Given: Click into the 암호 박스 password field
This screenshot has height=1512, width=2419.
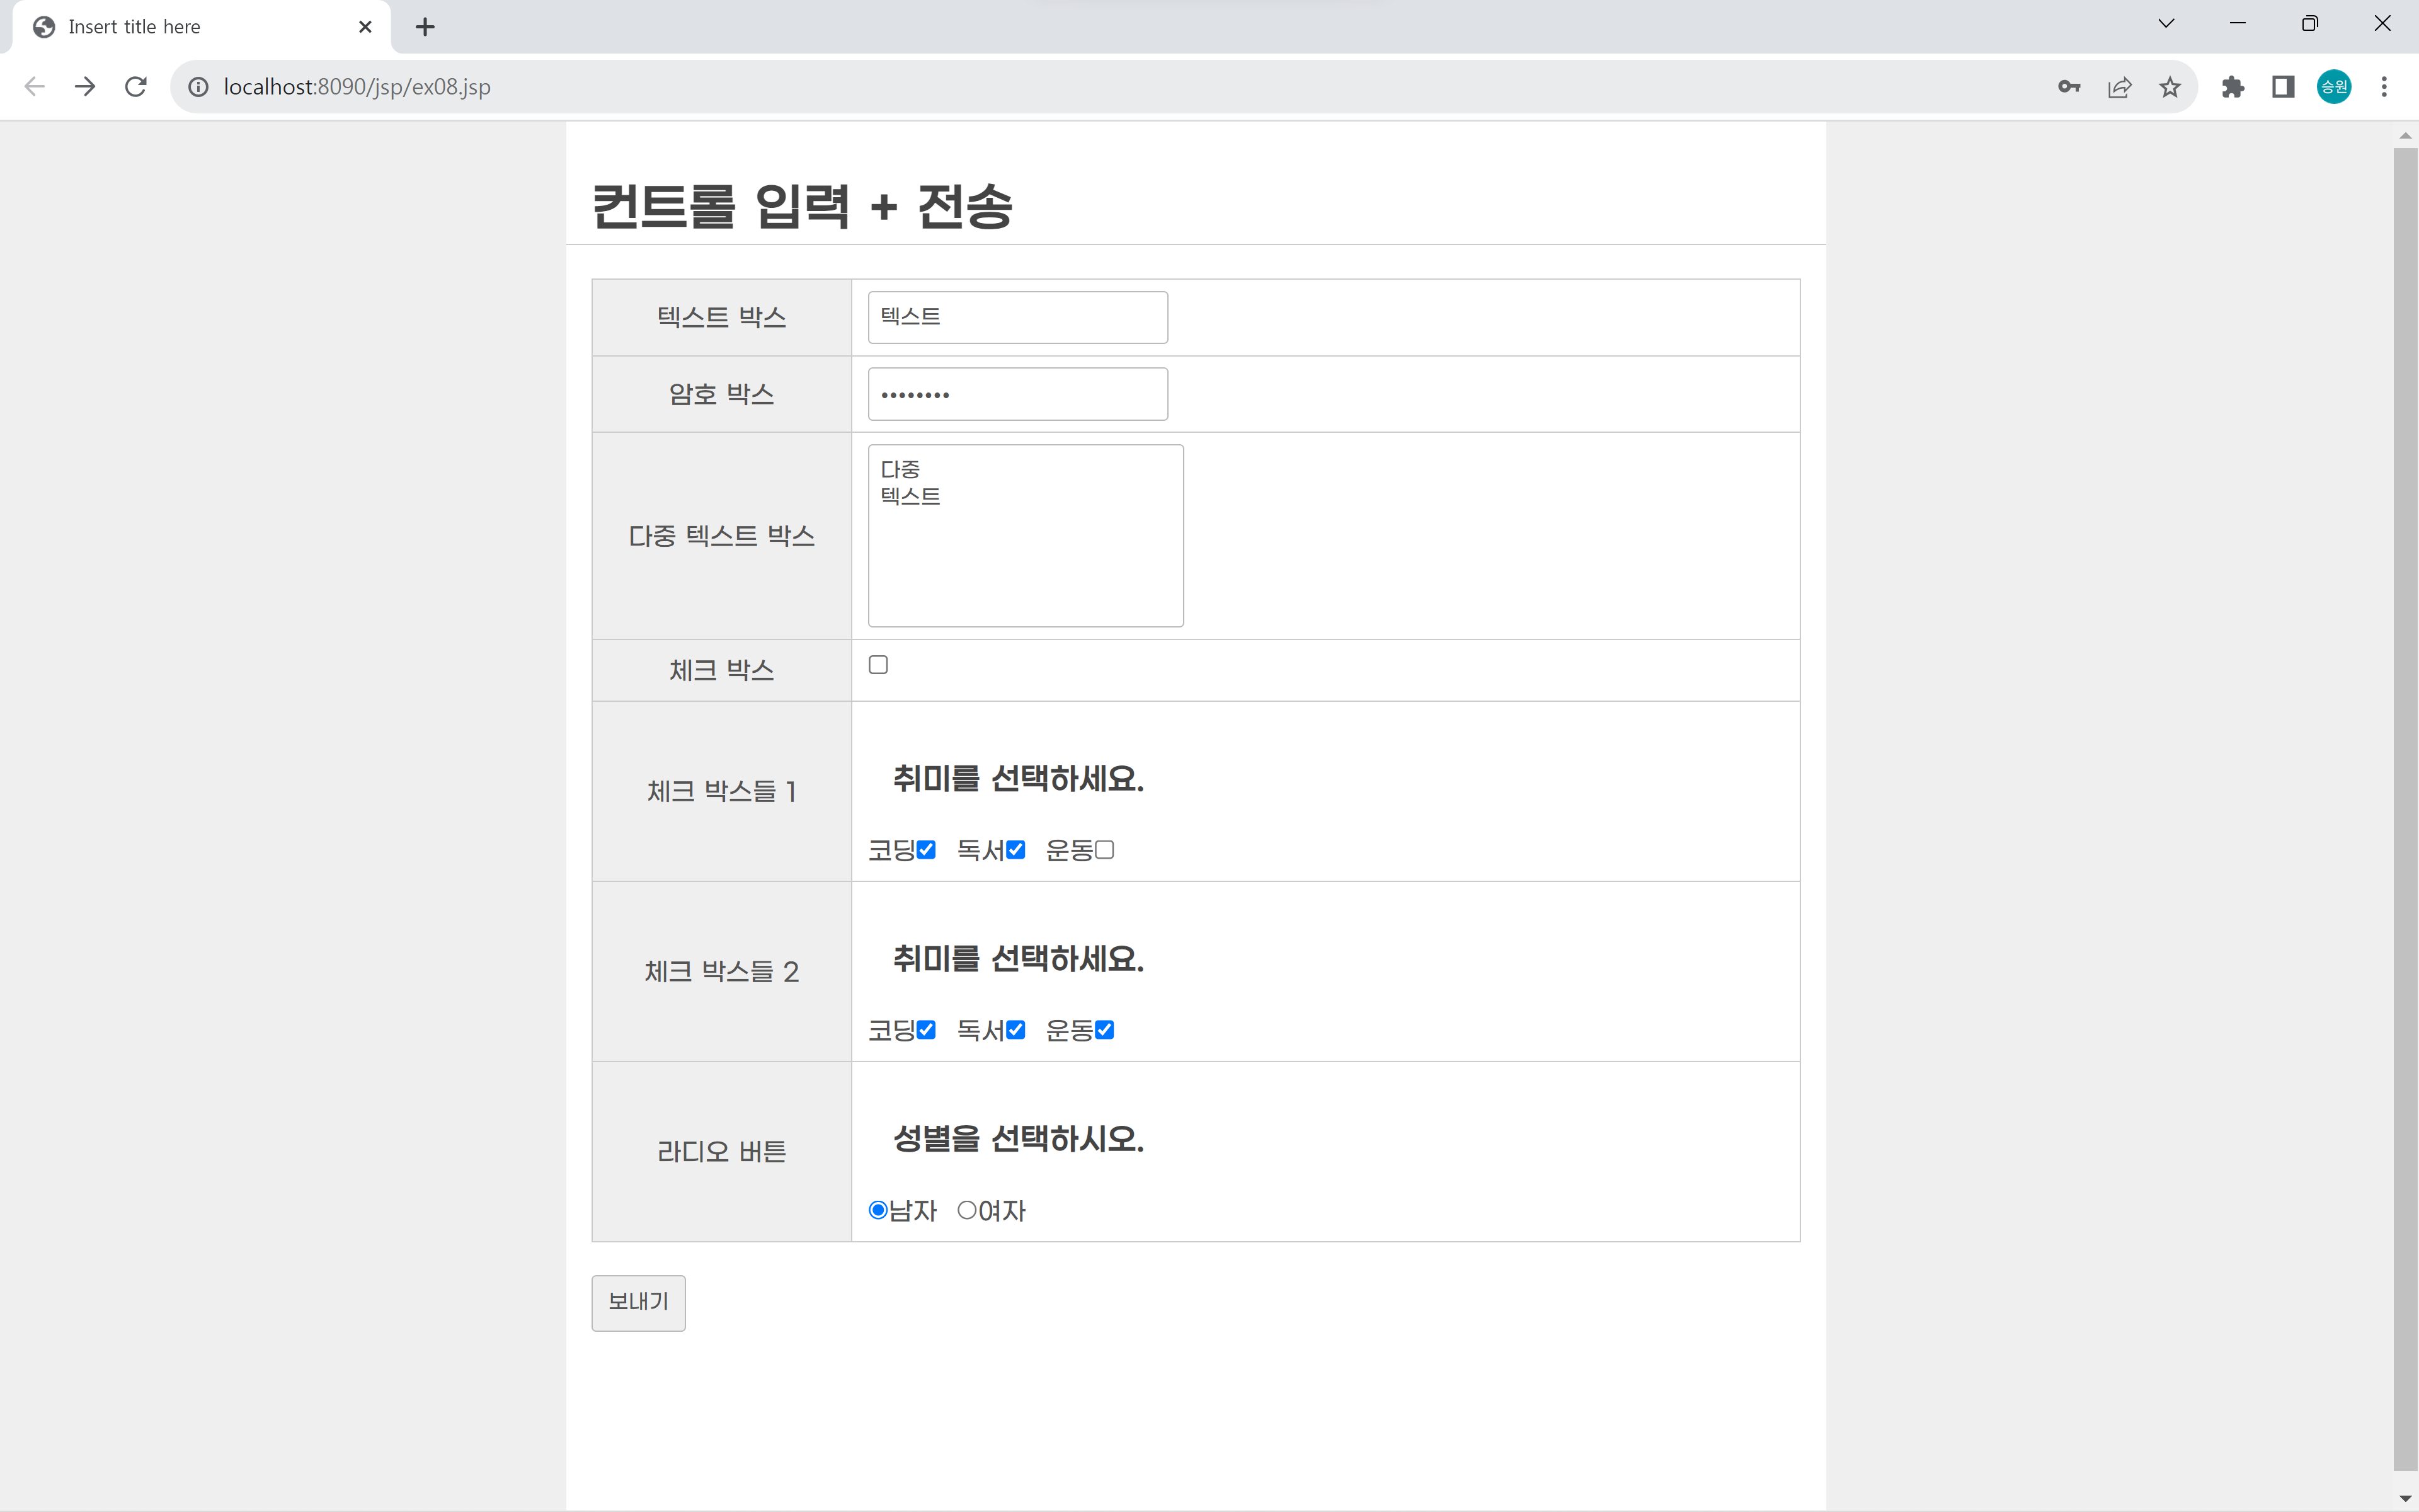Looking at the screenshot, I should (x=1017, y=394).
